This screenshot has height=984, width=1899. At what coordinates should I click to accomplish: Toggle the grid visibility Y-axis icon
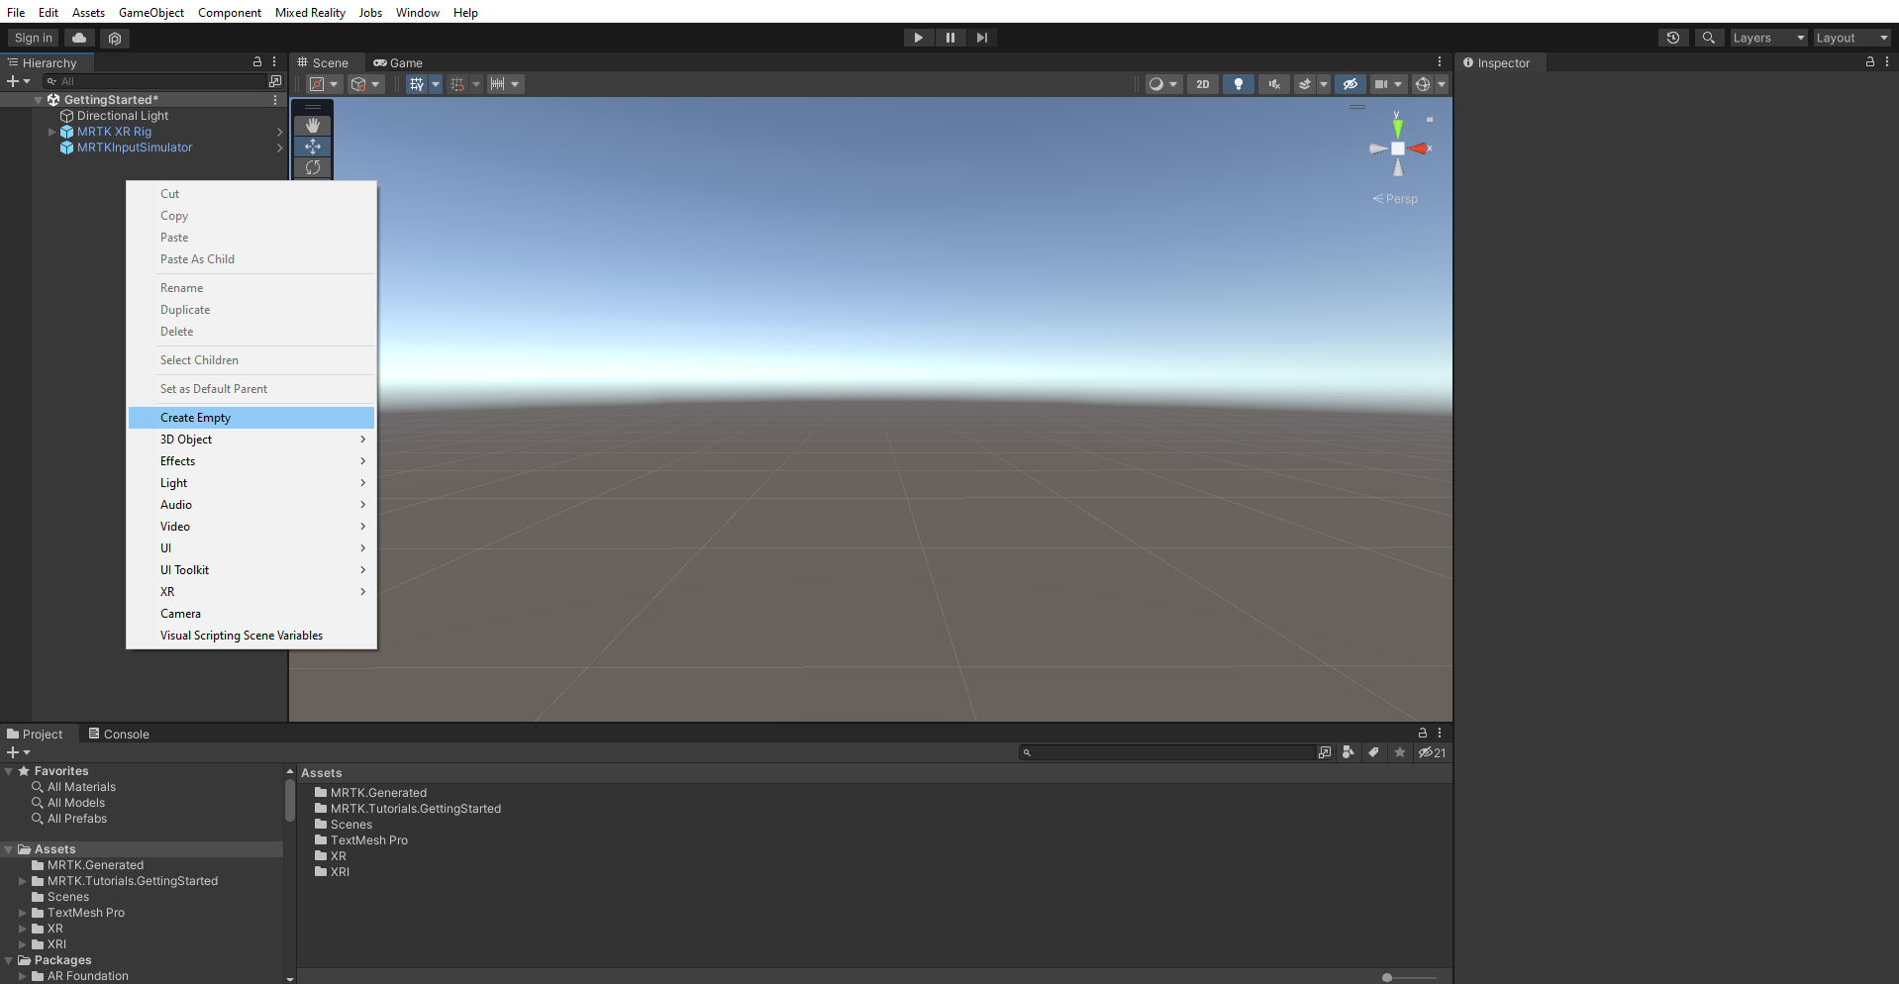point(417,84)
